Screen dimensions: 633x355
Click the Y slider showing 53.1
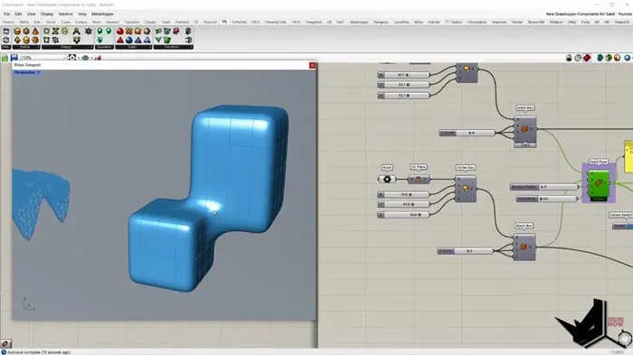(403, 85)
